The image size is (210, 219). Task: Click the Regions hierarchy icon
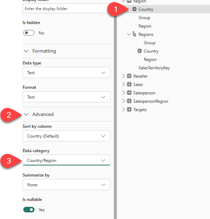134,34
